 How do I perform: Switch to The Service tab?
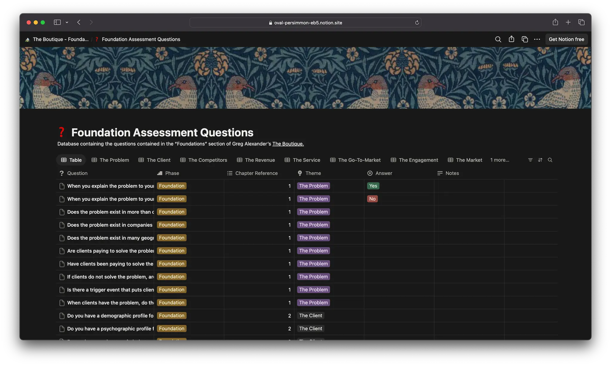point(303,160)
